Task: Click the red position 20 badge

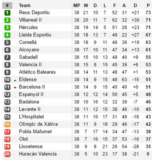Action: [x=7, y=154]
